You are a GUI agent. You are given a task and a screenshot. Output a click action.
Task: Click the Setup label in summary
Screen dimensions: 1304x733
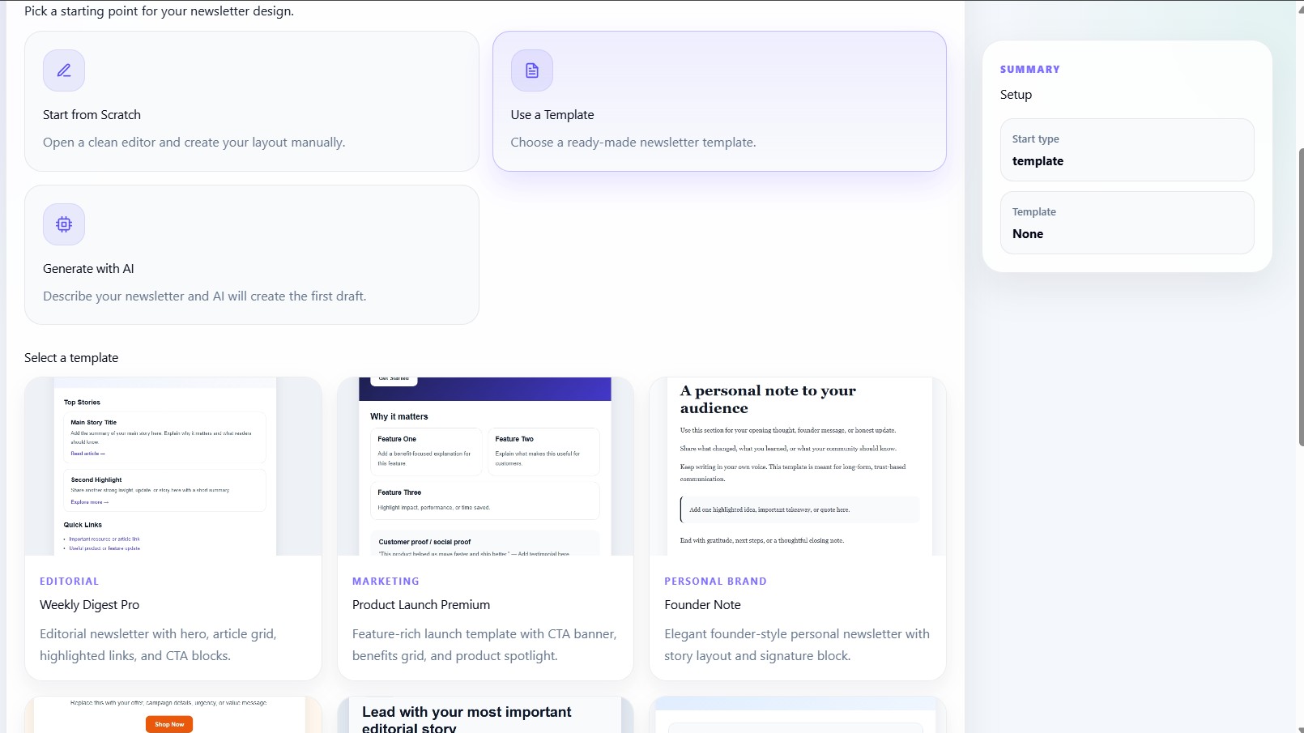(1016, 95)
